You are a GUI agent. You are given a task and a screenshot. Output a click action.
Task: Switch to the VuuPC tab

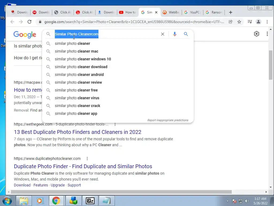coord(193,12)
